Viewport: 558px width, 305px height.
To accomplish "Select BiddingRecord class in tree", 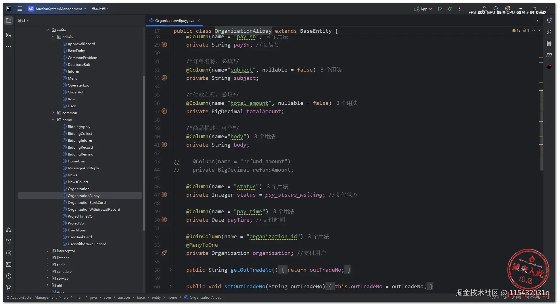I will [x=80, y=147].
